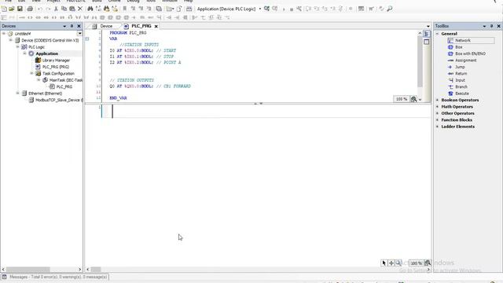Click the New Project toolbar icon
Screen dimensions: 503x283
(x=4, y=9)
